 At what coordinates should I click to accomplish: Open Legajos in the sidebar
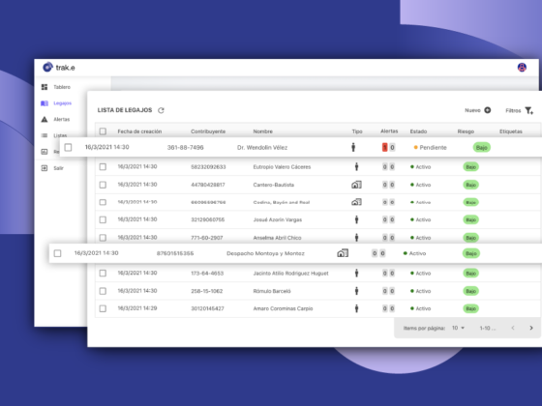coord(62,103)
